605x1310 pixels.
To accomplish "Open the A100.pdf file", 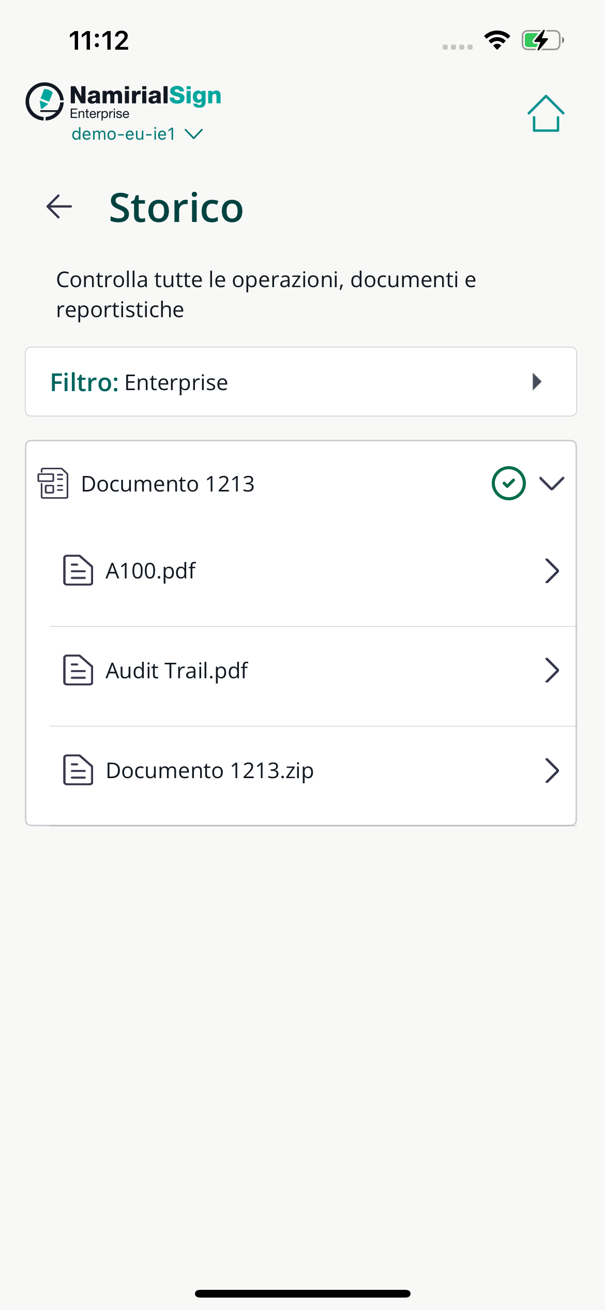I will [313, 571].
